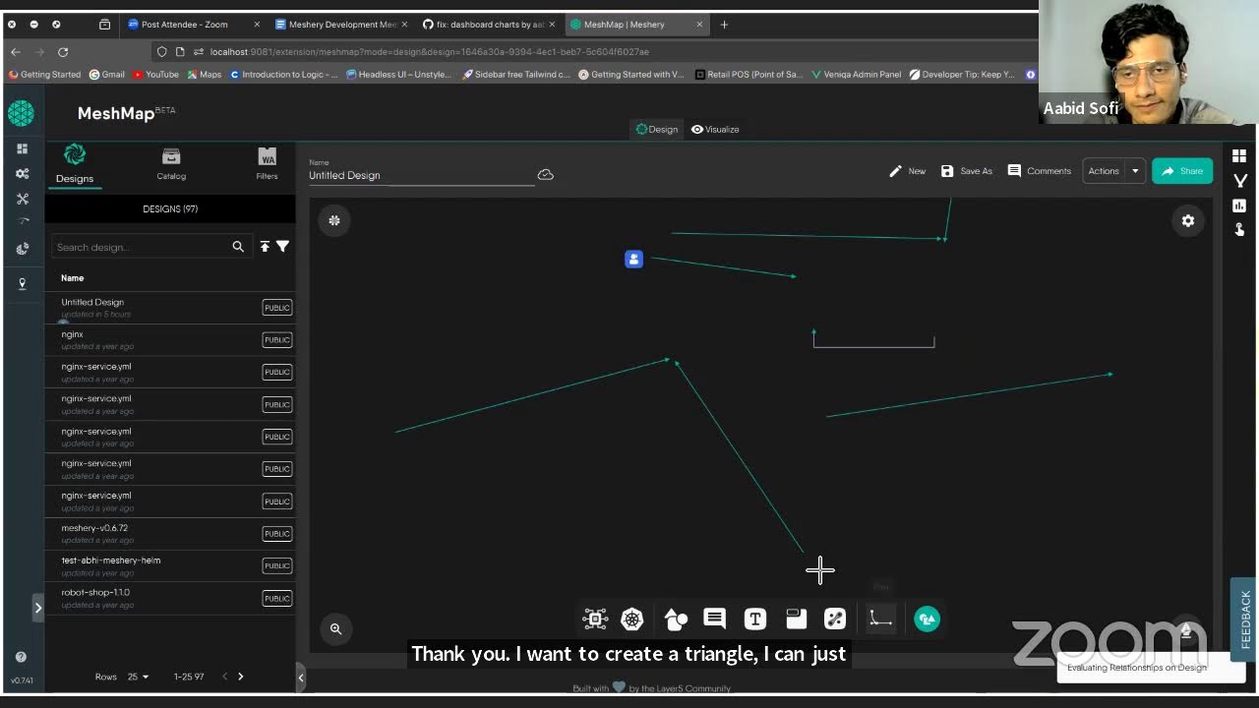This screenshot has height=708, width=1259.
Task: Select the pen line drawing tool
Action: point(880,619)
